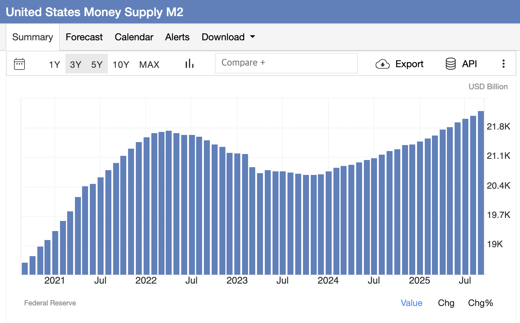The height and width of the screenshot is (323, 520).
Task: Click the Compare + input field
Action: click(286, 63)
